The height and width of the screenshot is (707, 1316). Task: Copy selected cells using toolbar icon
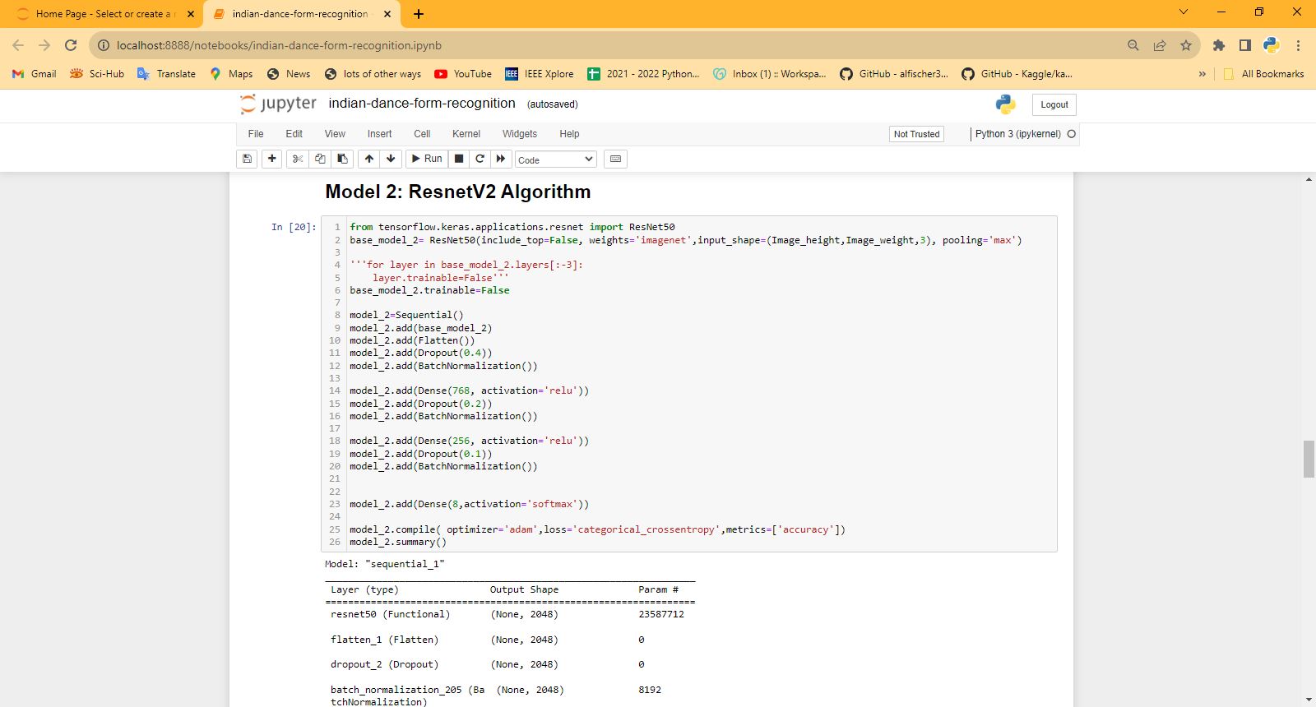320,159
